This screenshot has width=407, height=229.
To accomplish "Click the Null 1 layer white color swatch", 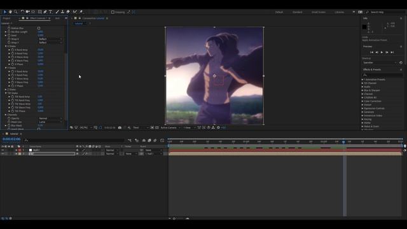I will 31,150.
